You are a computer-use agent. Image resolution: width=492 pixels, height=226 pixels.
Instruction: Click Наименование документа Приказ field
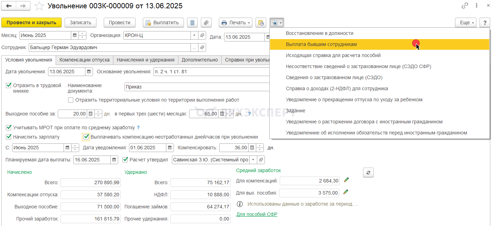[197, 87]
